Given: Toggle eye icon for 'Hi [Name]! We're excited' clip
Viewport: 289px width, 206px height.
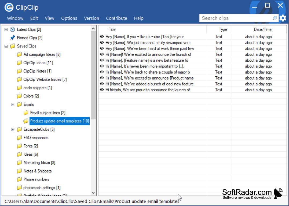Looking at the screenshot, I should (x=102, y=54).
